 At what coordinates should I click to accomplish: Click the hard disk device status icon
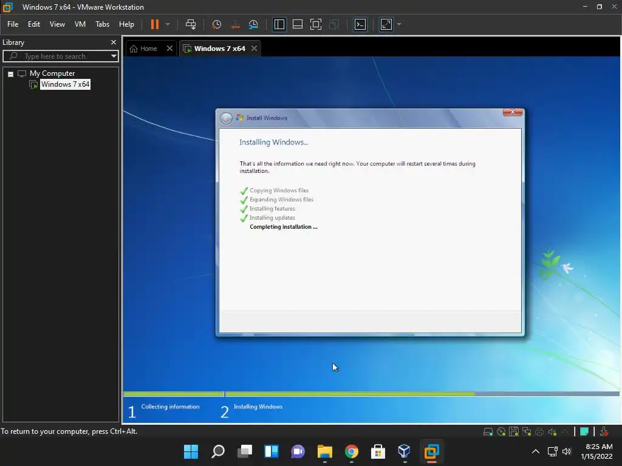point(488,431)
